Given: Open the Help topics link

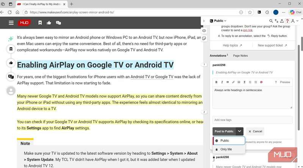Looking at the screenshot, I should tap(233, 46).
